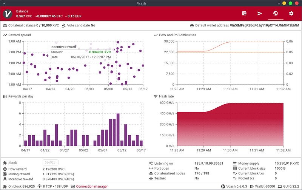The height and width of the screenshot is (190, 302).
Task: Click the title bar eject-style button
Action: pos(279,3)
